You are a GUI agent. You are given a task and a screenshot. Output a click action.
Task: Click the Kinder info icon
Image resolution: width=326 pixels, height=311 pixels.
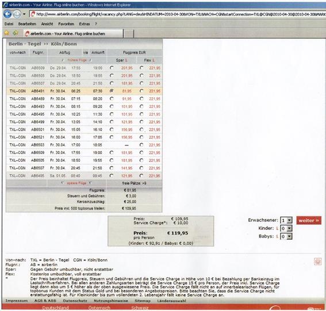277,228
